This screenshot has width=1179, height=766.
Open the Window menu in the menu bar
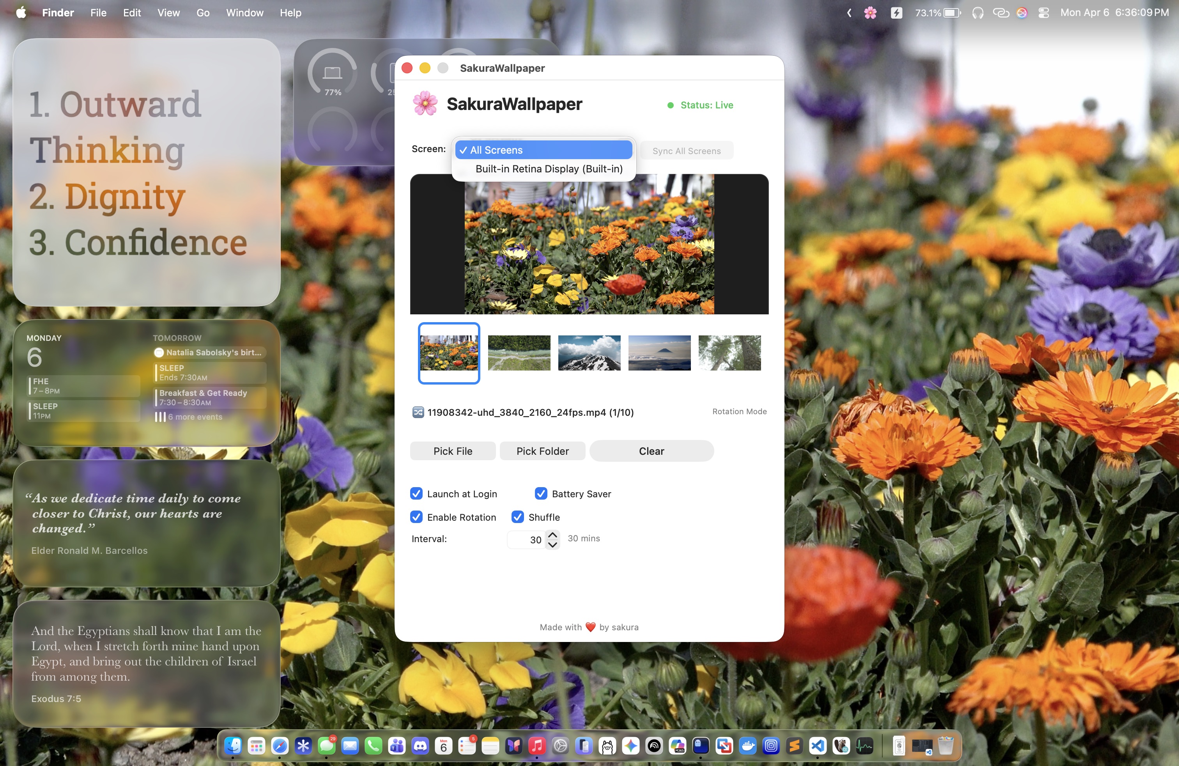click(x=244, y=13)
